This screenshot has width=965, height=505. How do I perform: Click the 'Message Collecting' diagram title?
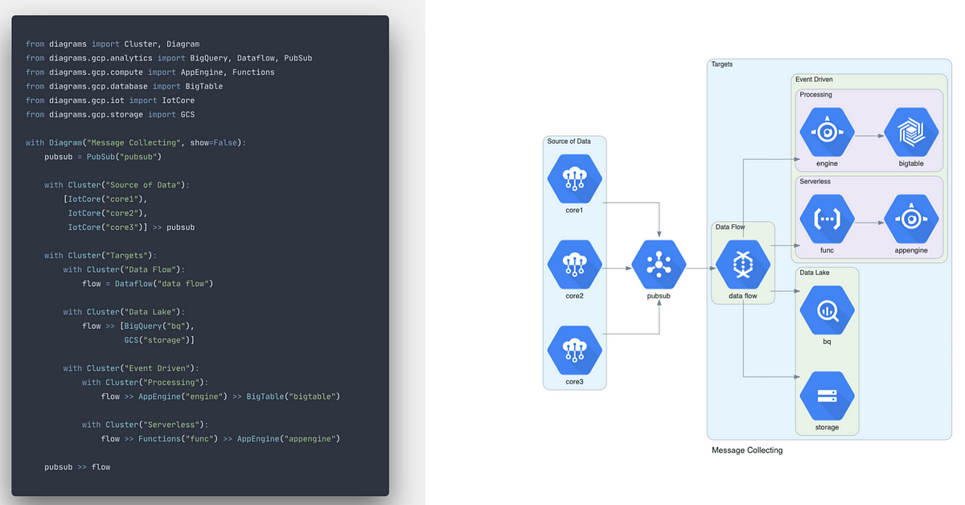coord(747,450)
